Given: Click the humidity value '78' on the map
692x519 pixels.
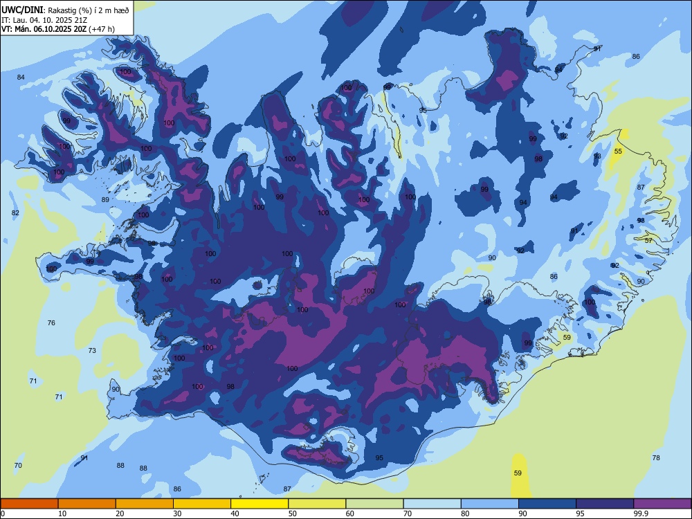Looking at the screenshot, I should coord(656,457).
